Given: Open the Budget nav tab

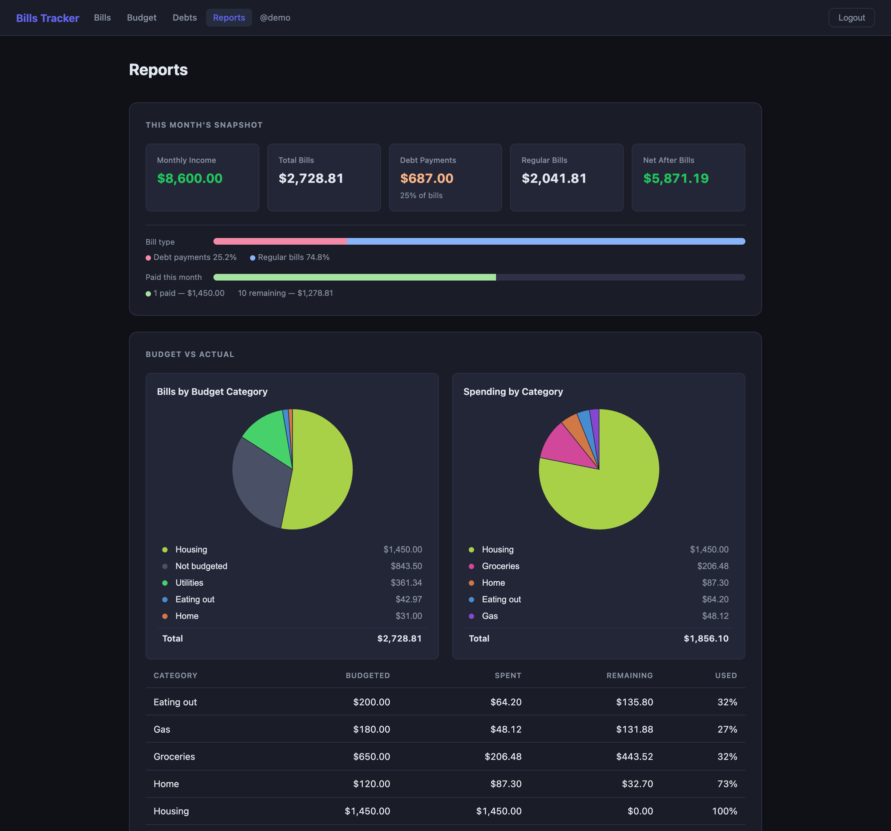Looking at the screenshot, I should [142, 18].
